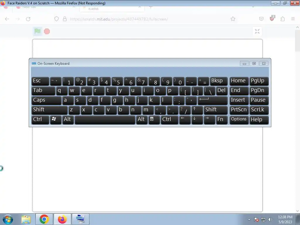
Task: Click the Firefox taskbar icon
Action: pyautogui.click(x=62, y=219)
